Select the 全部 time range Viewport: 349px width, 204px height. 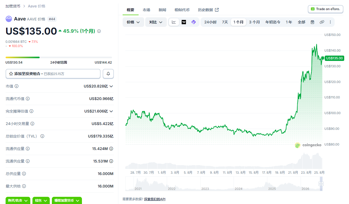point(302,22)
